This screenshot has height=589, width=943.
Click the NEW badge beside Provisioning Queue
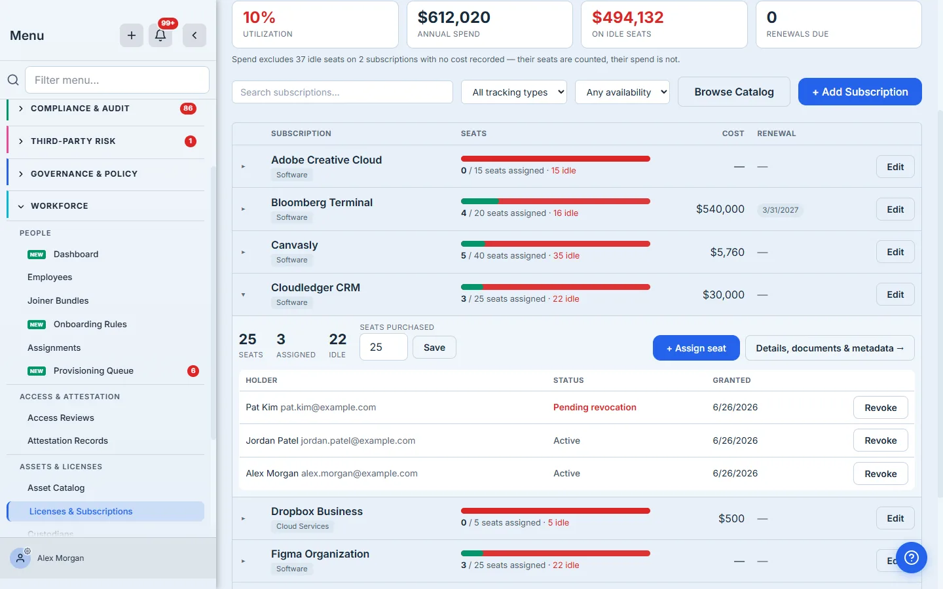tap(37, 371)
